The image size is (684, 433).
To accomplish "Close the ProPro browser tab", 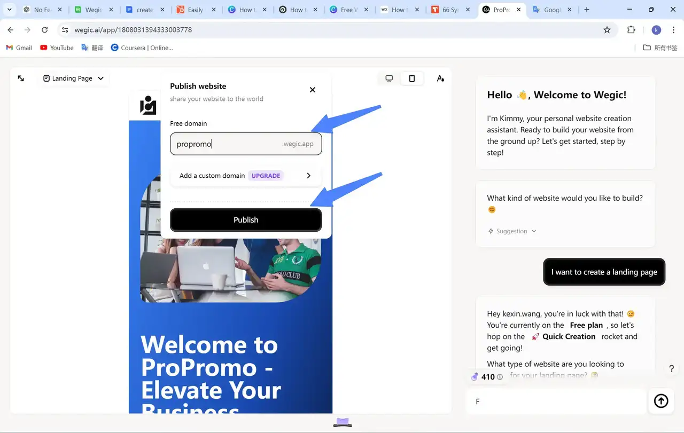I will (519, 10).
